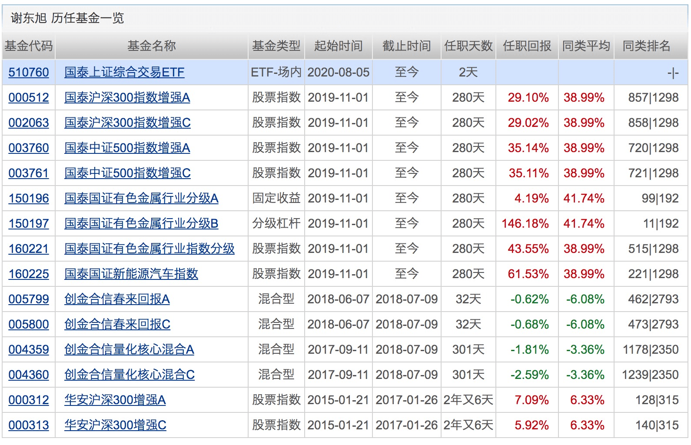Click the 同类平均 column header
The height and width of the screenshot is (445, 691).
coord(586,46)
